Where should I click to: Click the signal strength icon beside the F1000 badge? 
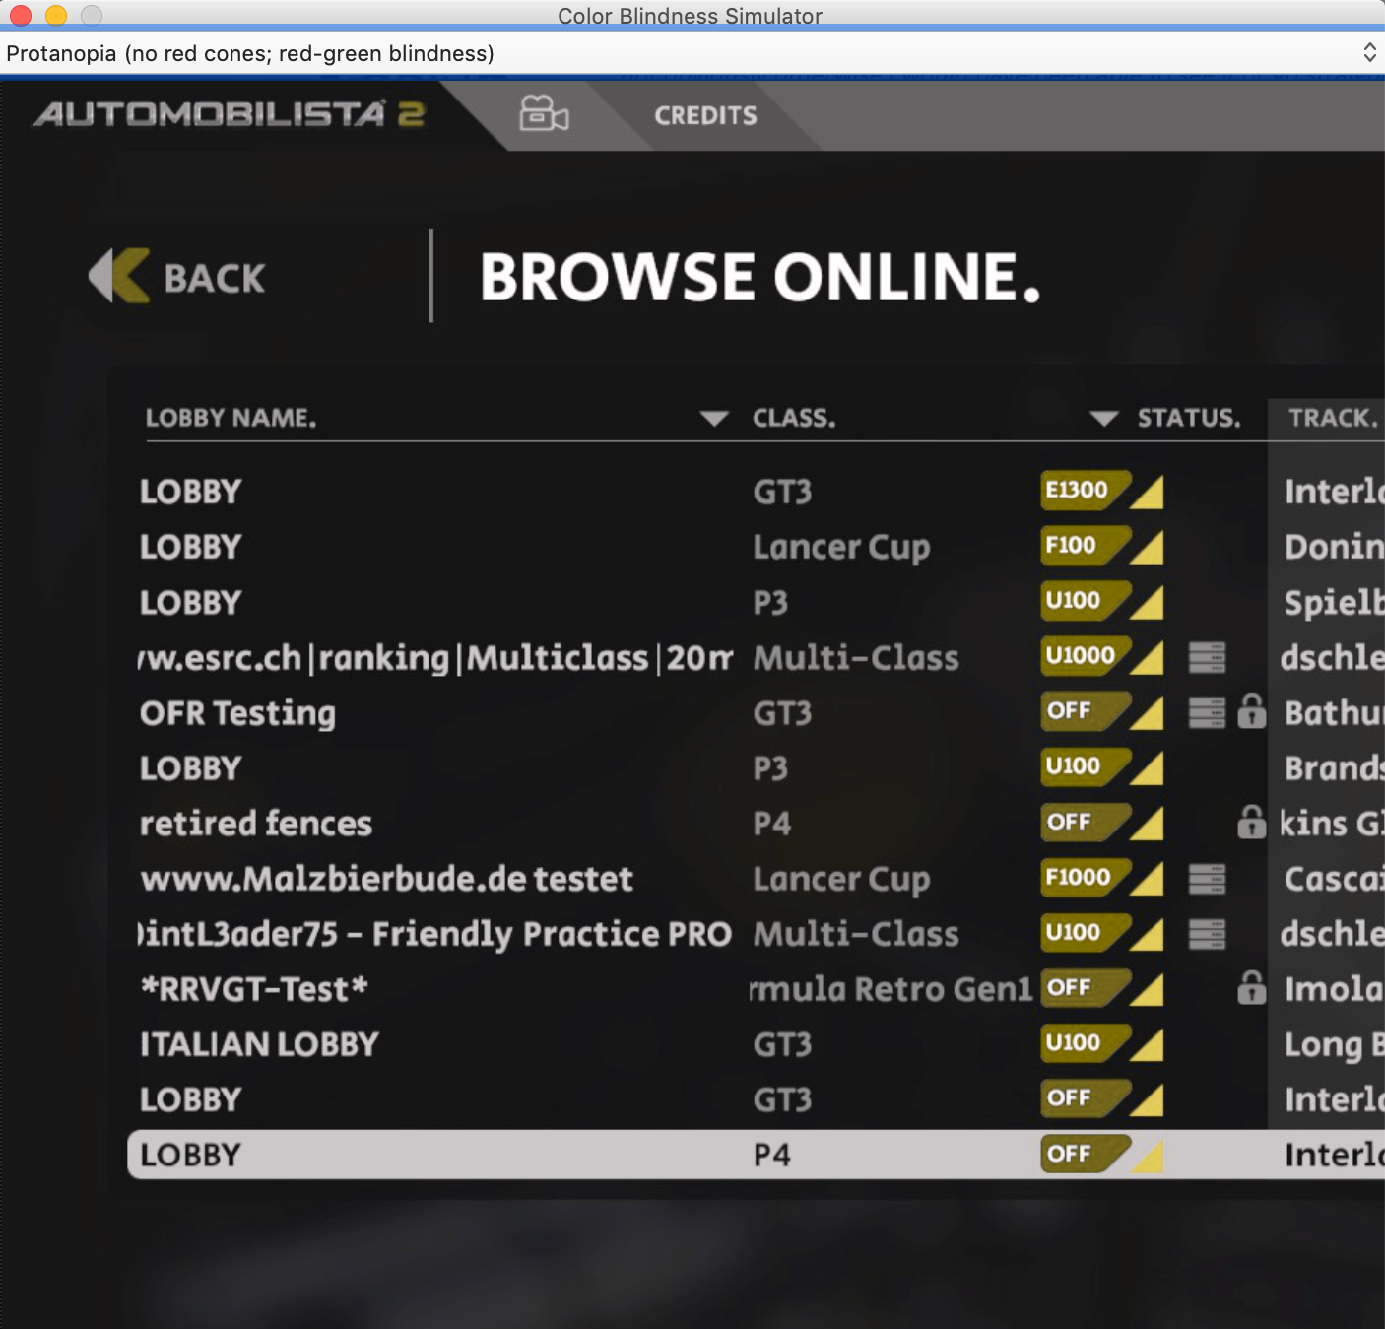1147,878
